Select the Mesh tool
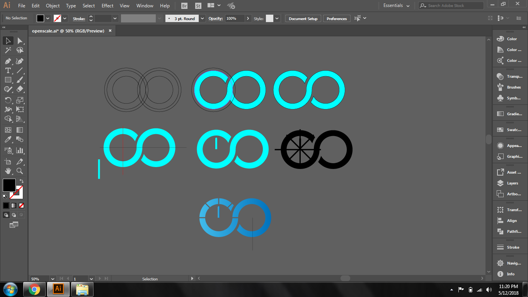The image size is (528, 297). point(8,130)
